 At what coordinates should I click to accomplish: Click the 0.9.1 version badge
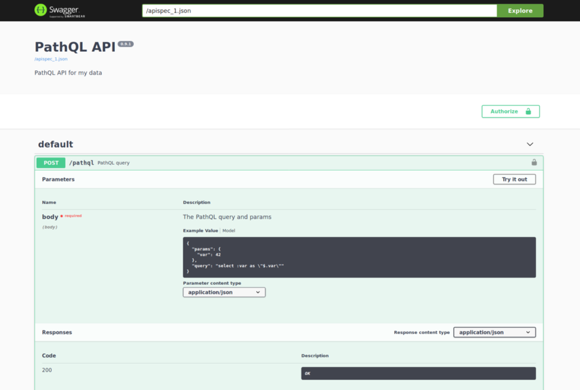[125, 44]
